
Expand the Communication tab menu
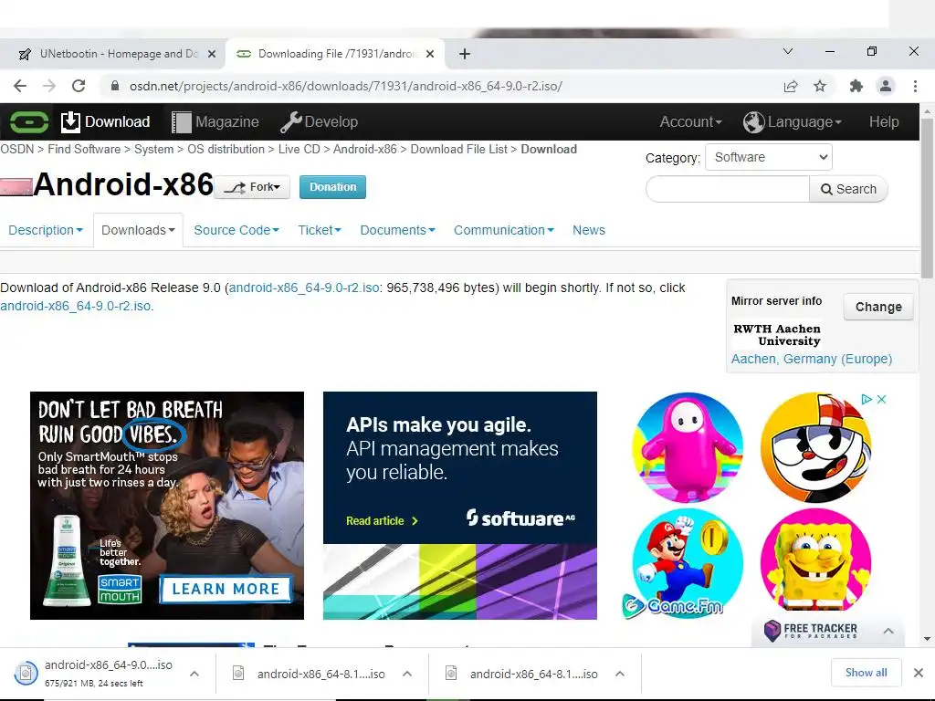pos(504,230)
